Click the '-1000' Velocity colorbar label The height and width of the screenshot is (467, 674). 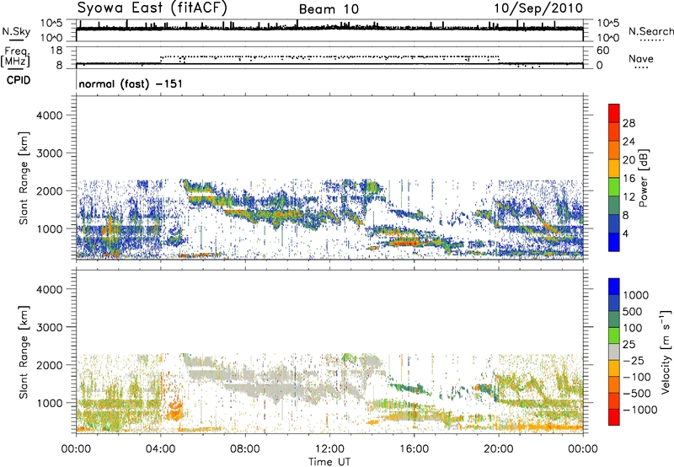point(640,410)
